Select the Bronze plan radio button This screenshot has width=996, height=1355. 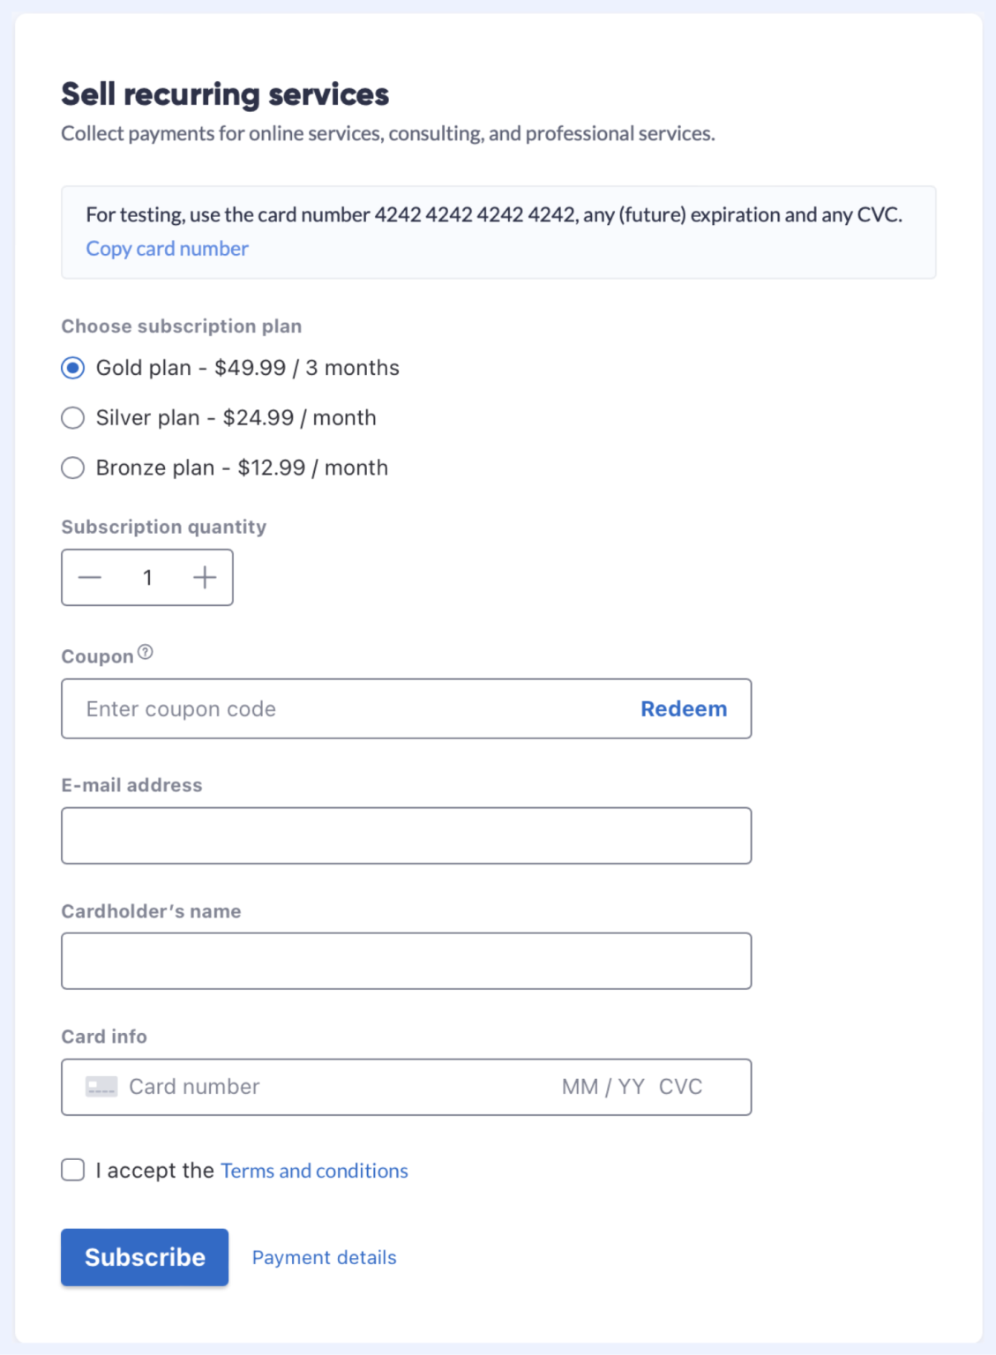pyautogui.click(x=72, y=468)
